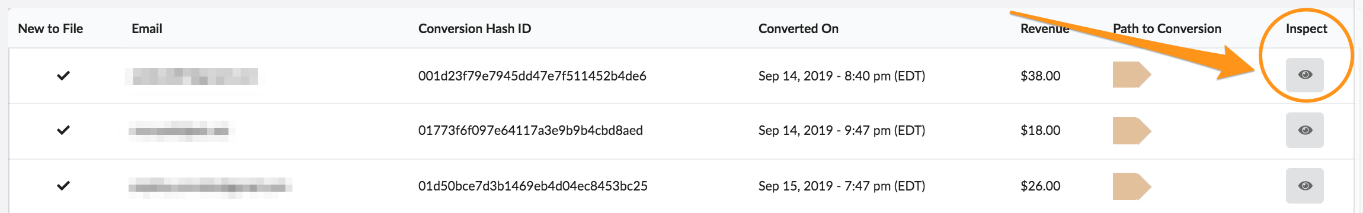The image size is (1363, 213).
Task: Click the Inspect column header
Action: click(1306, 28)
